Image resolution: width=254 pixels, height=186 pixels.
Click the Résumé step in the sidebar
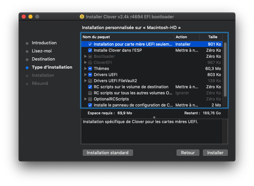point(40,83)
